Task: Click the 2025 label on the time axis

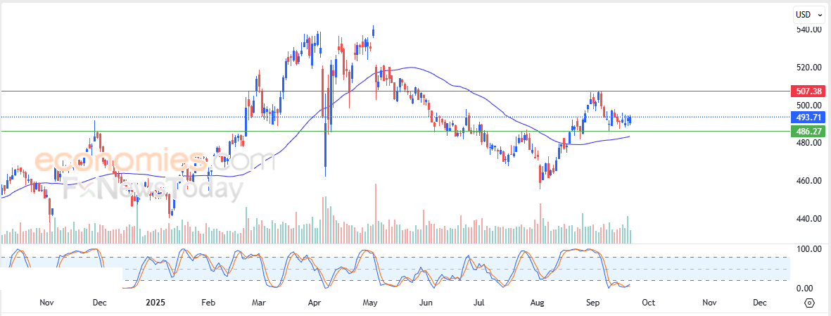Action: point(156,303)
